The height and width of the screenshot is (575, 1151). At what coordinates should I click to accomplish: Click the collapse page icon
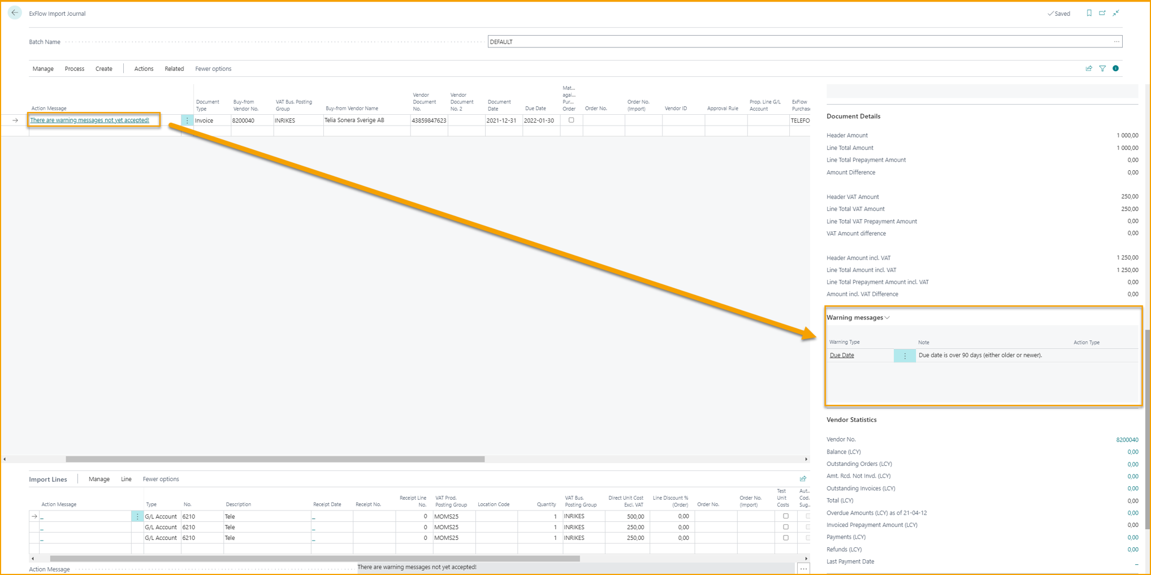pos(1116,13)
